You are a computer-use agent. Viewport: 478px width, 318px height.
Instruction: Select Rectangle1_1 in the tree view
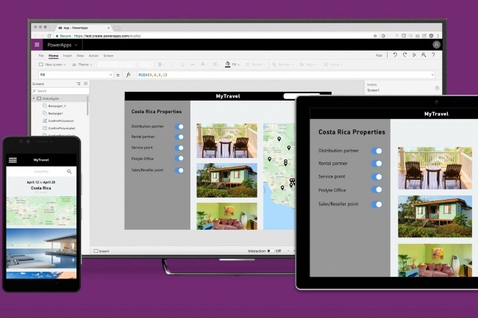pos(57,106)
